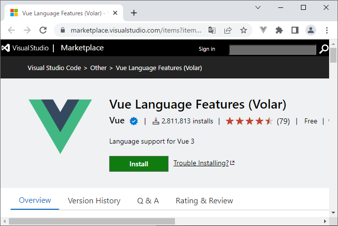The image size is (338, 226).
Task: Switch to the Rating & Review tab
Action: [x=205, y=201]
